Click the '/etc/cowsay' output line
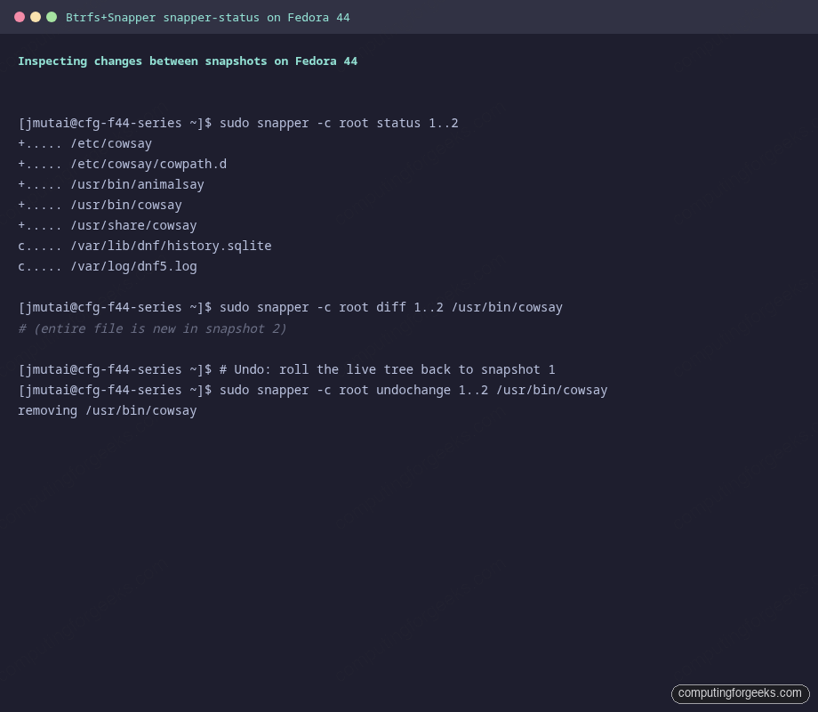This screenshot has width=818, height=712. click(x=85, y=143)
